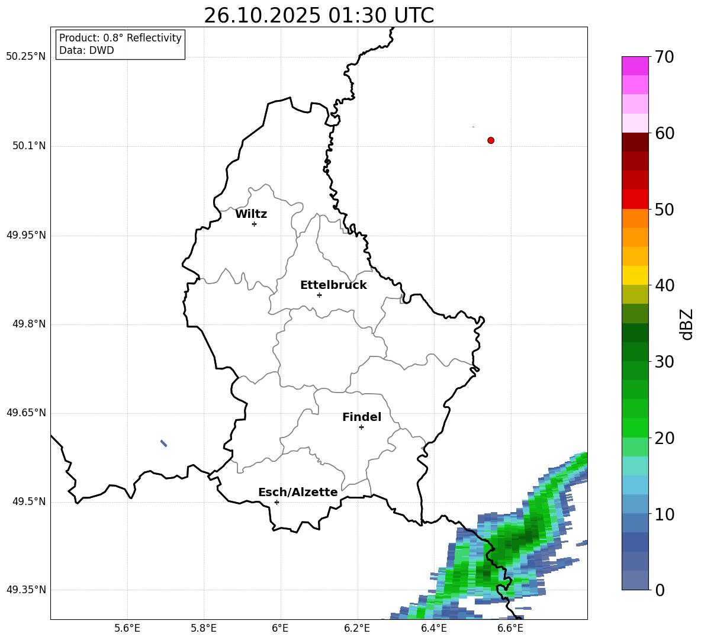
Task: Click the 5.8°E longitude label
Action: [204, 628]
